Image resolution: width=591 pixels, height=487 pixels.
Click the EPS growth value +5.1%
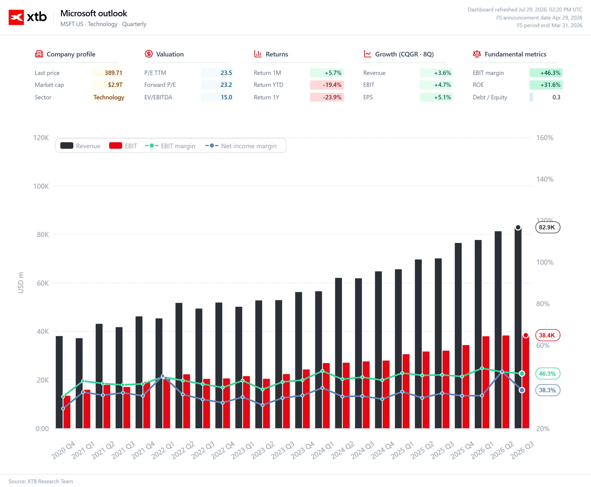coord(436,97)
